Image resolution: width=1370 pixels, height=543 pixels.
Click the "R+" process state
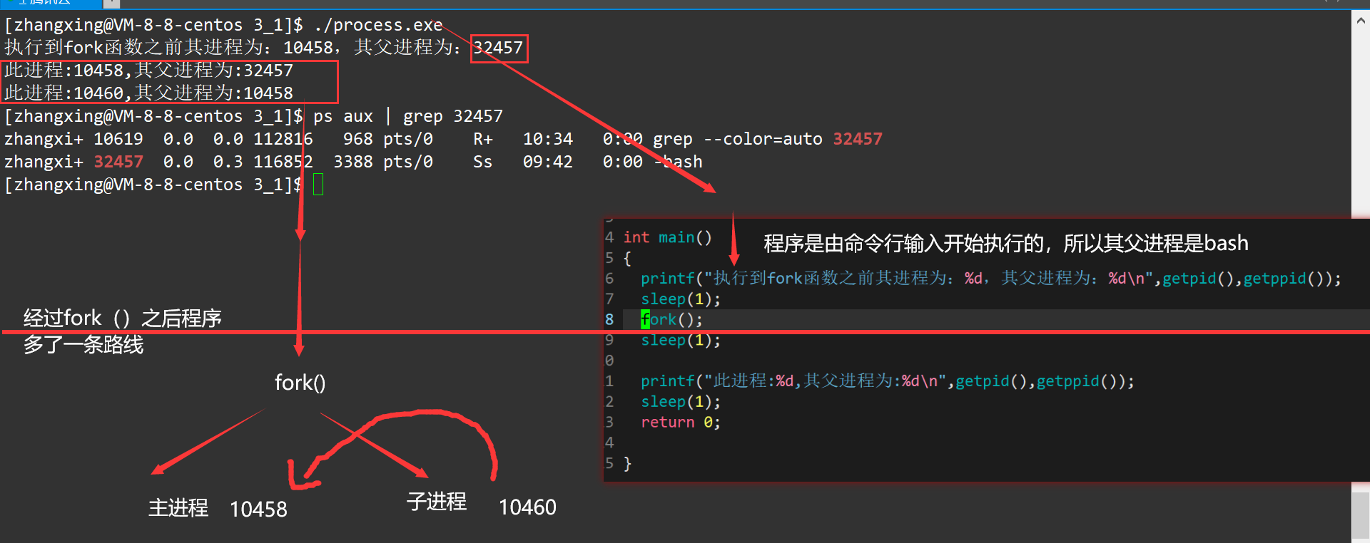(483, 139)
